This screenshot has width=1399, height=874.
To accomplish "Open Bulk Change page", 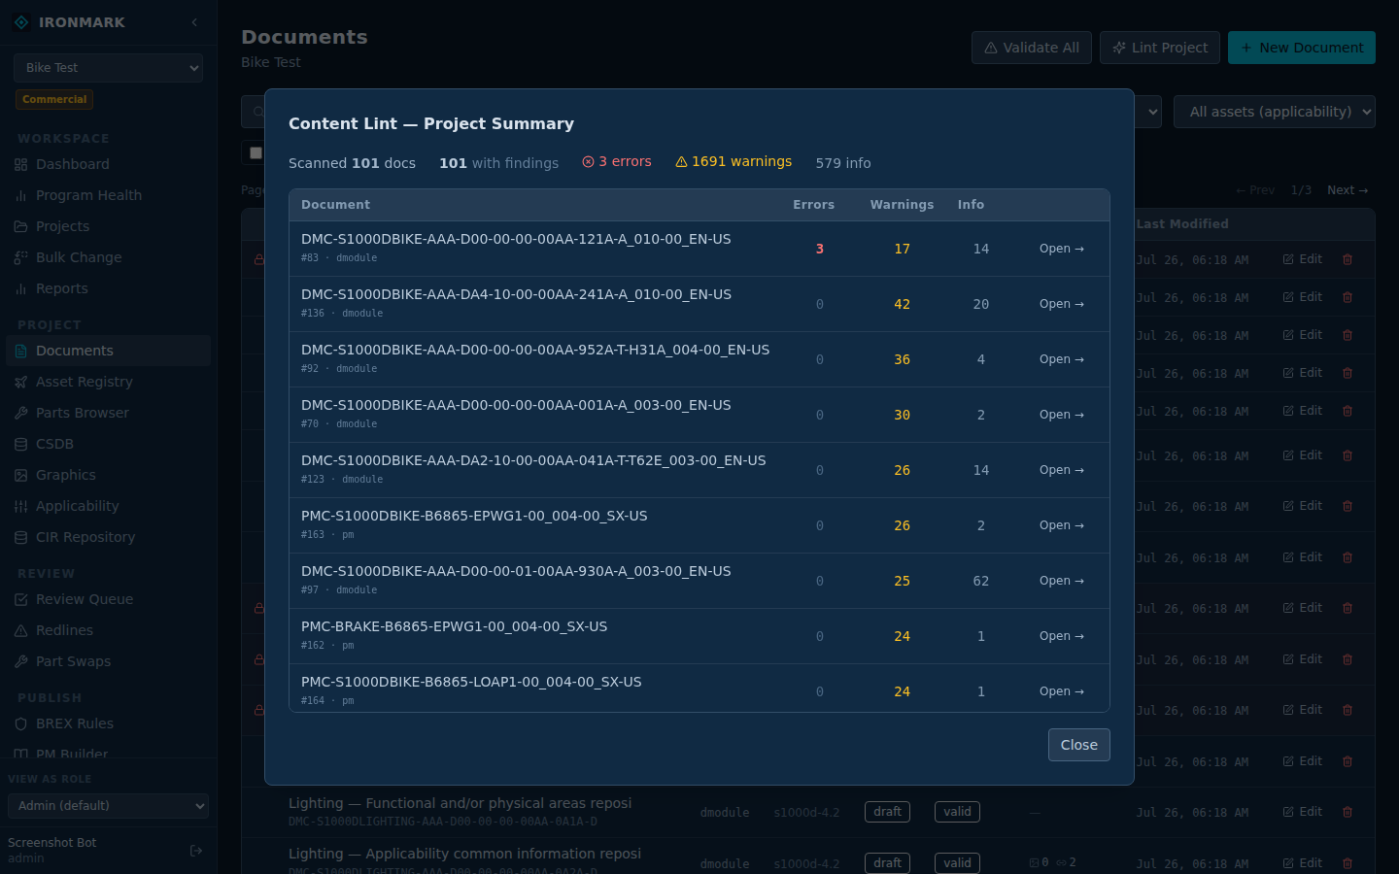I will [108, 257].
